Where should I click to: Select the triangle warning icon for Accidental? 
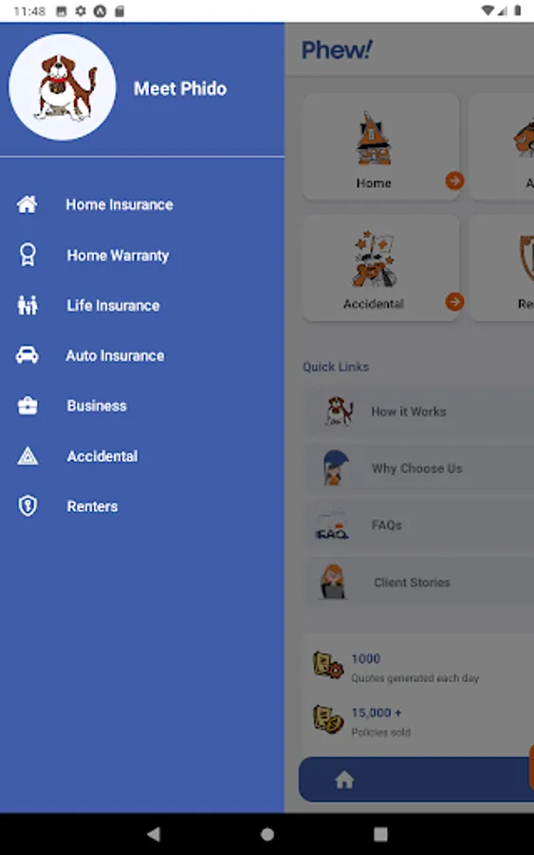tap(28, 456)
